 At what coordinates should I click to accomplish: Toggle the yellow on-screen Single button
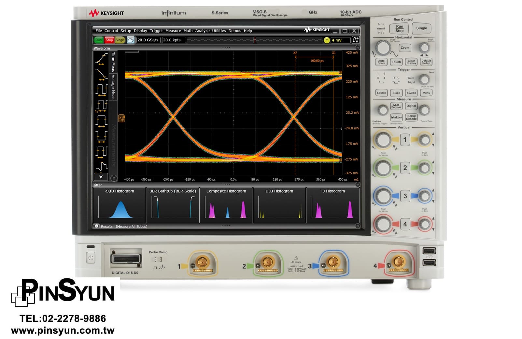click(120, 40)
